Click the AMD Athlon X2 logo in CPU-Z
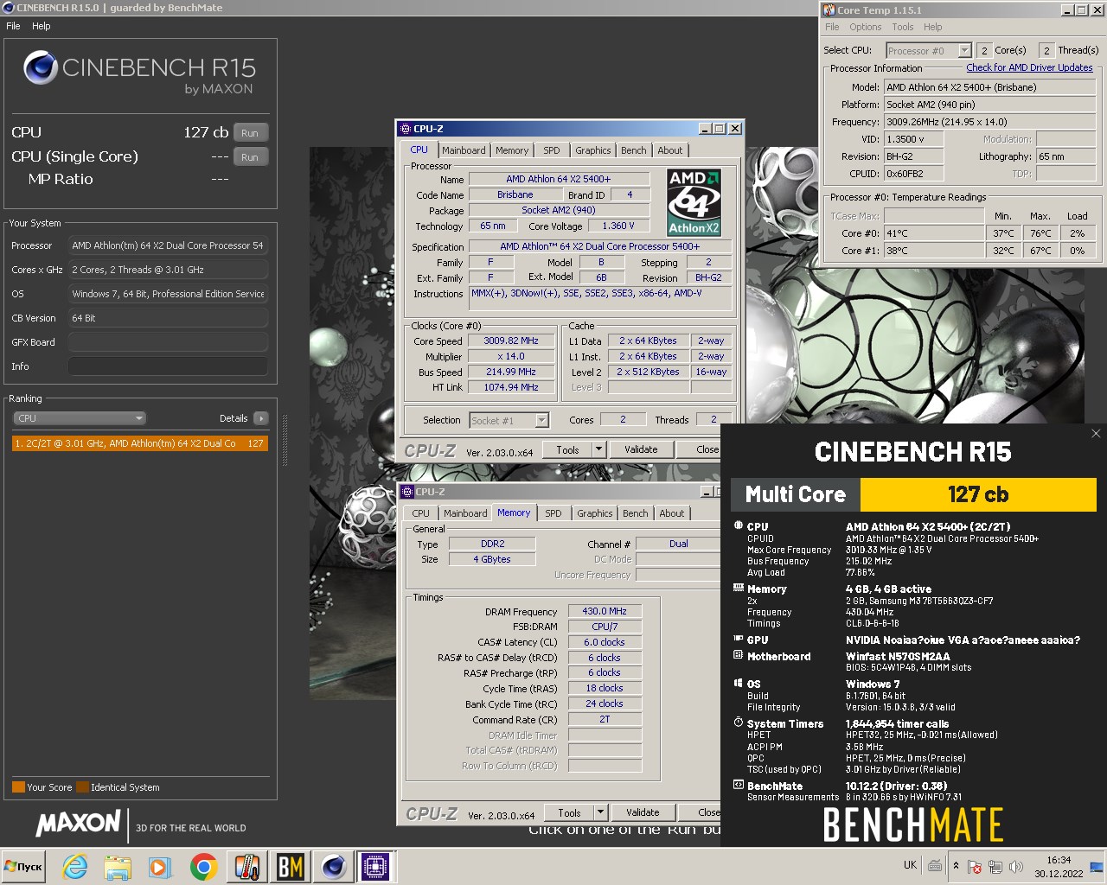This screenshot has width=1107, height=885. [694, 202]
